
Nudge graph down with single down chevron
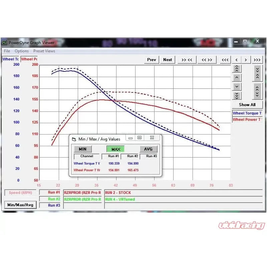237,86
